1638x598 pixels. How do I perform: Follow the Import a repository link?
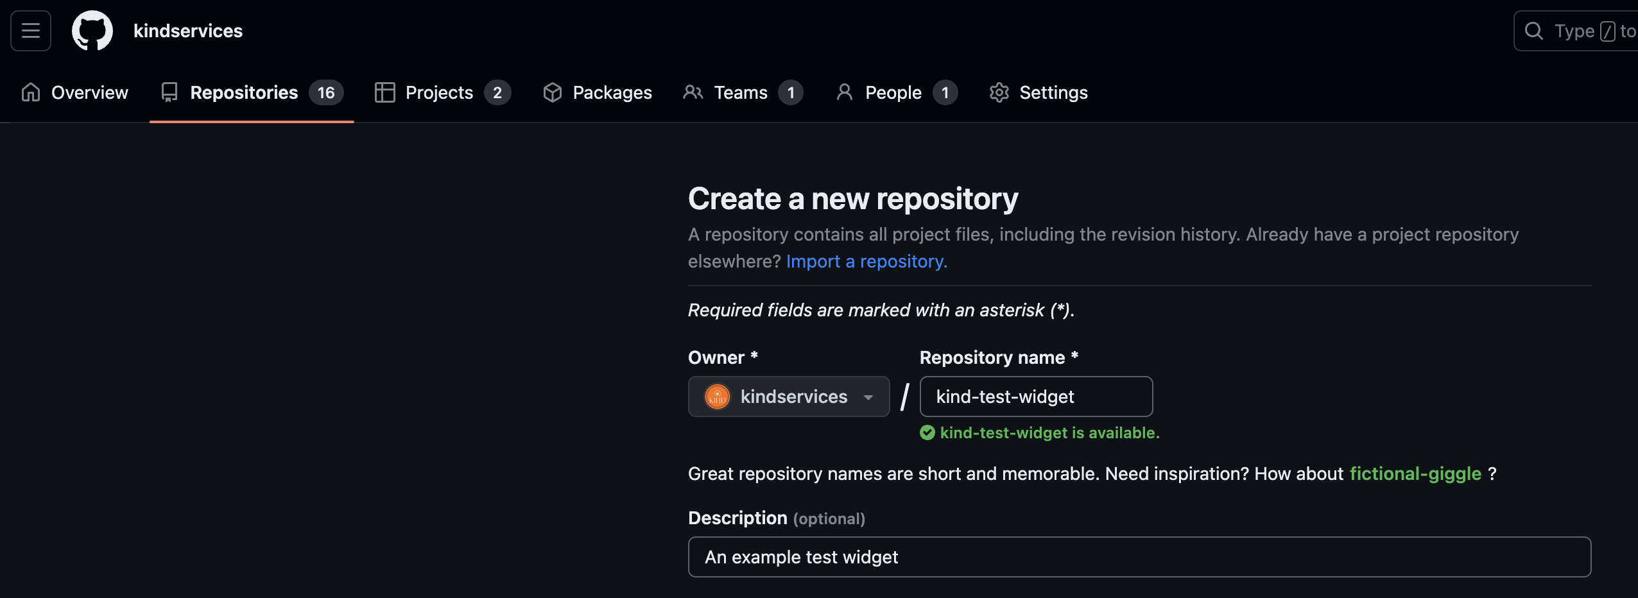click(x=866, y=261)
